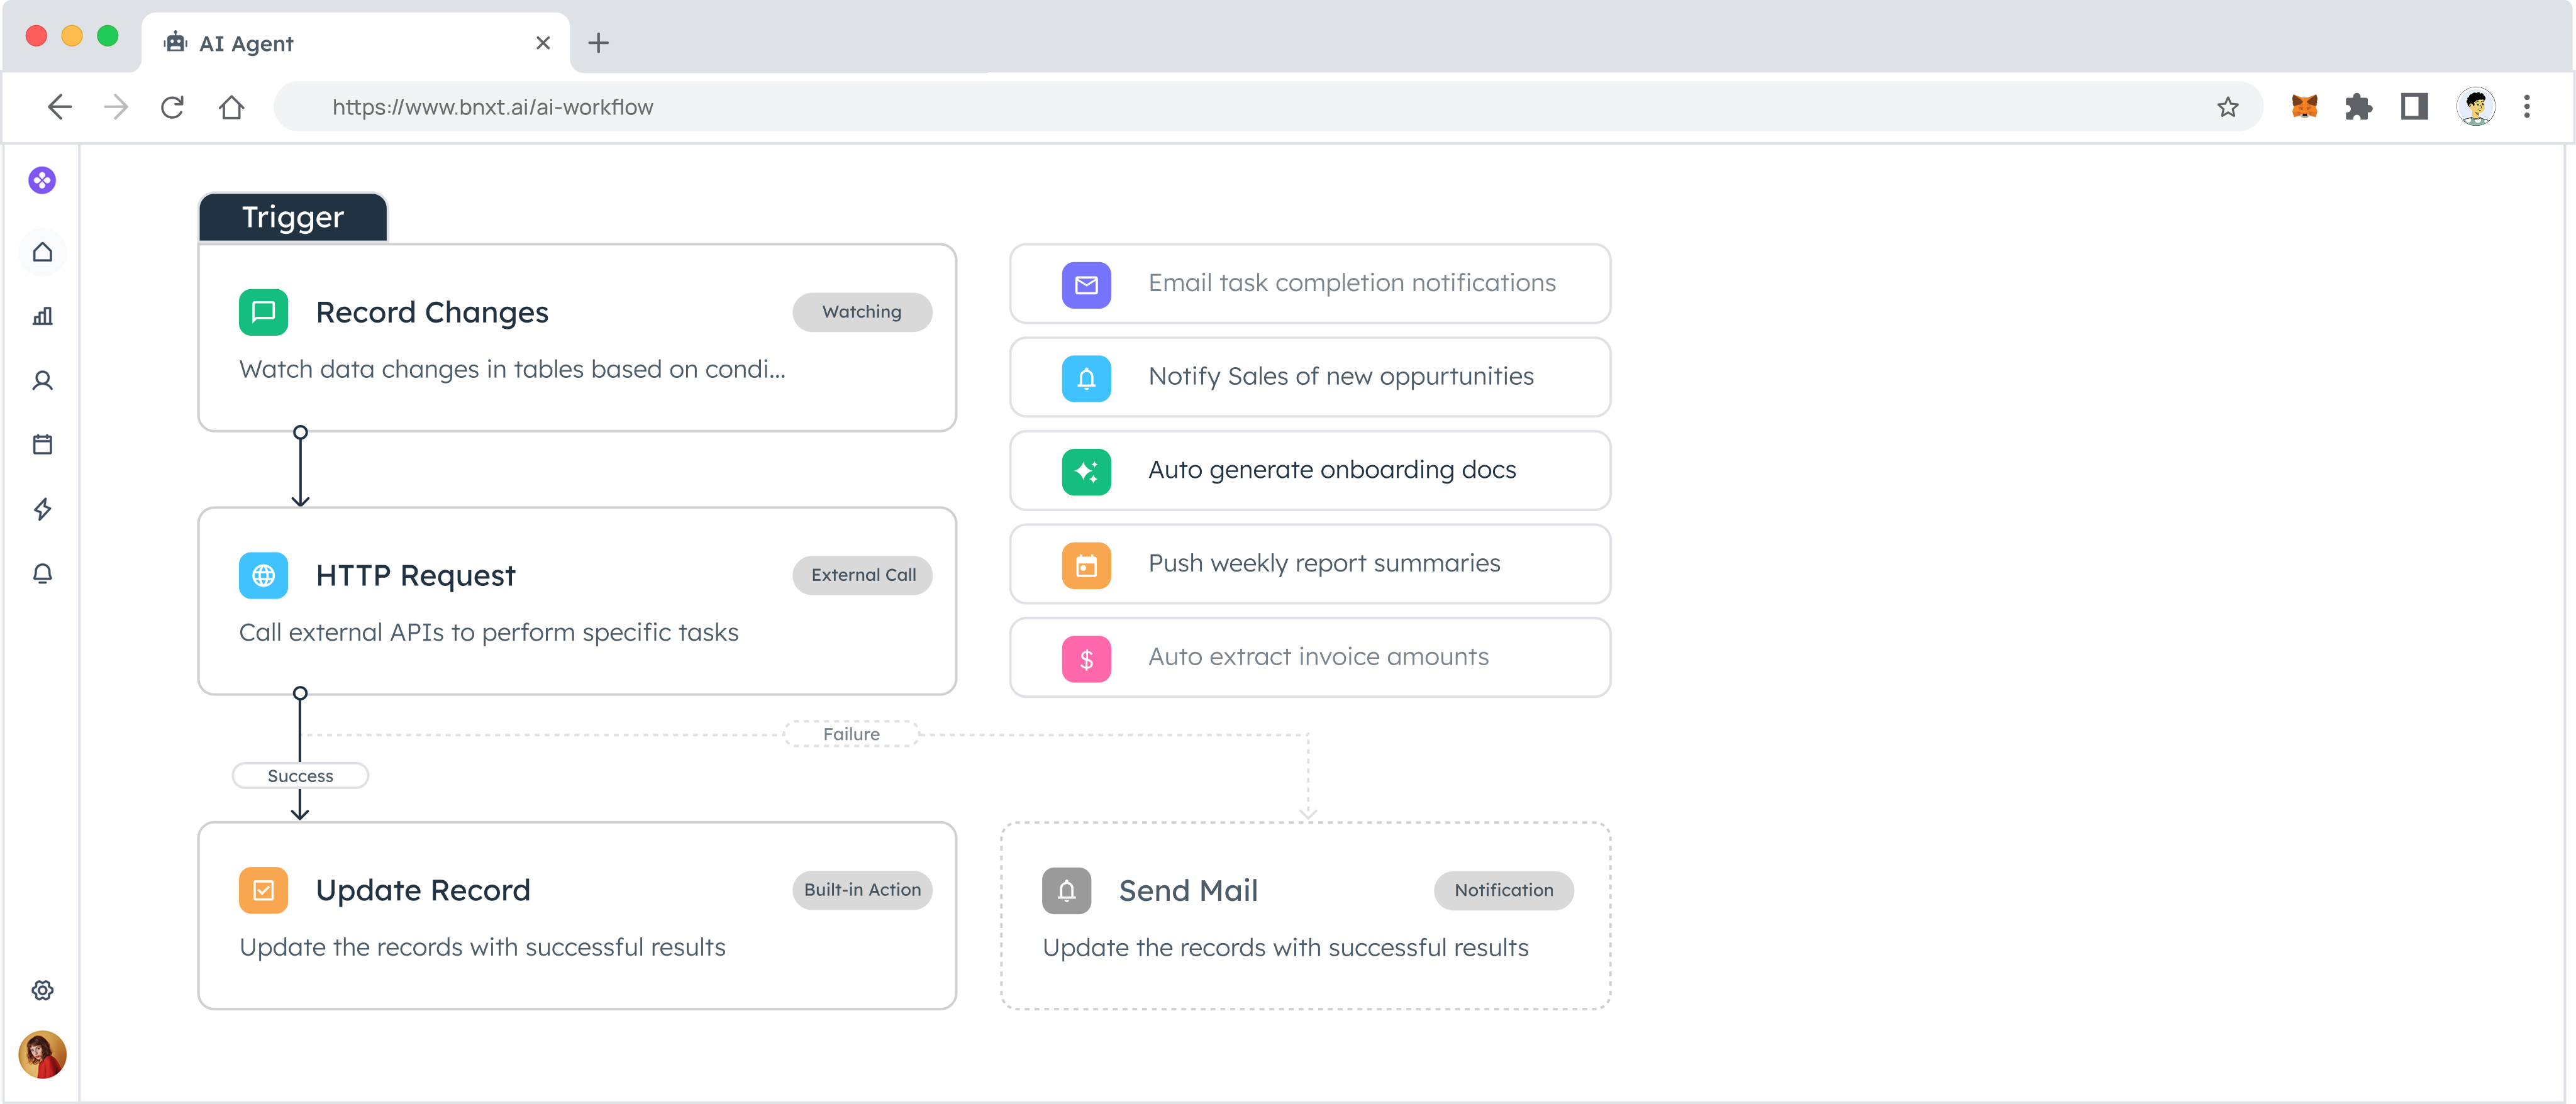Bookmark page with the star icon
Screen dimensions: 2576x1104
(x=2227, y=107)
